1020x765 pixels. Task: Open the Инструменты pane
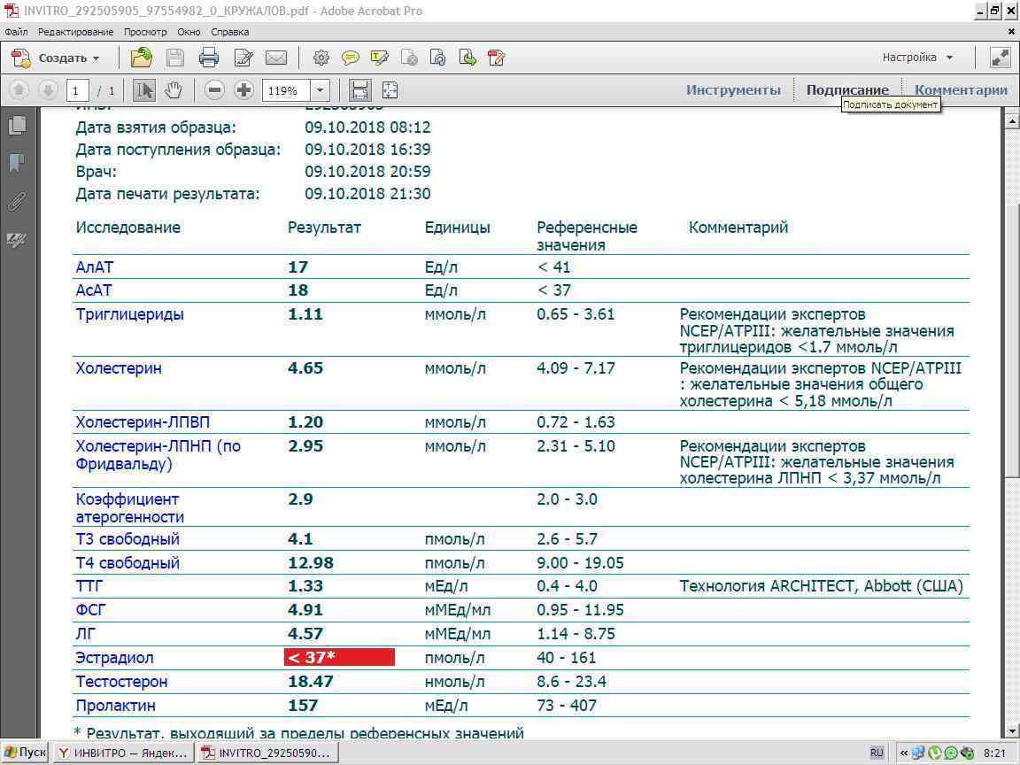pos(733,89)
